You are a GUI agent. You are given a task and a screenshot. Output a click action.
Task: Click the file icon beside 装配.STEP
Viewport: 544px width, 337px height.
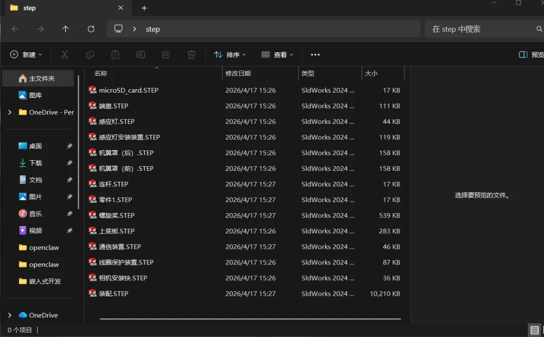click(x=92, y=293)
